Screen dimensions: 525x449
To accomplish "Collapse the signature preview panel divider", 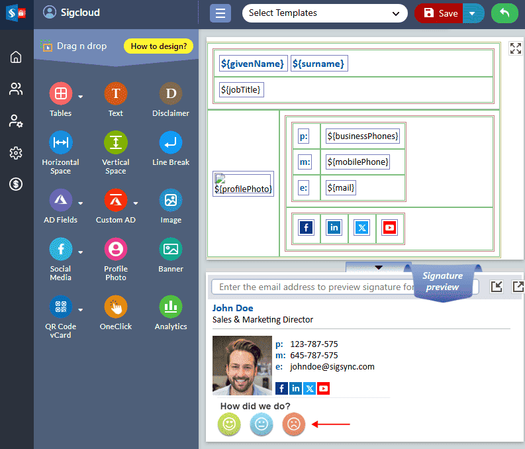I will (x=378, y=267).
